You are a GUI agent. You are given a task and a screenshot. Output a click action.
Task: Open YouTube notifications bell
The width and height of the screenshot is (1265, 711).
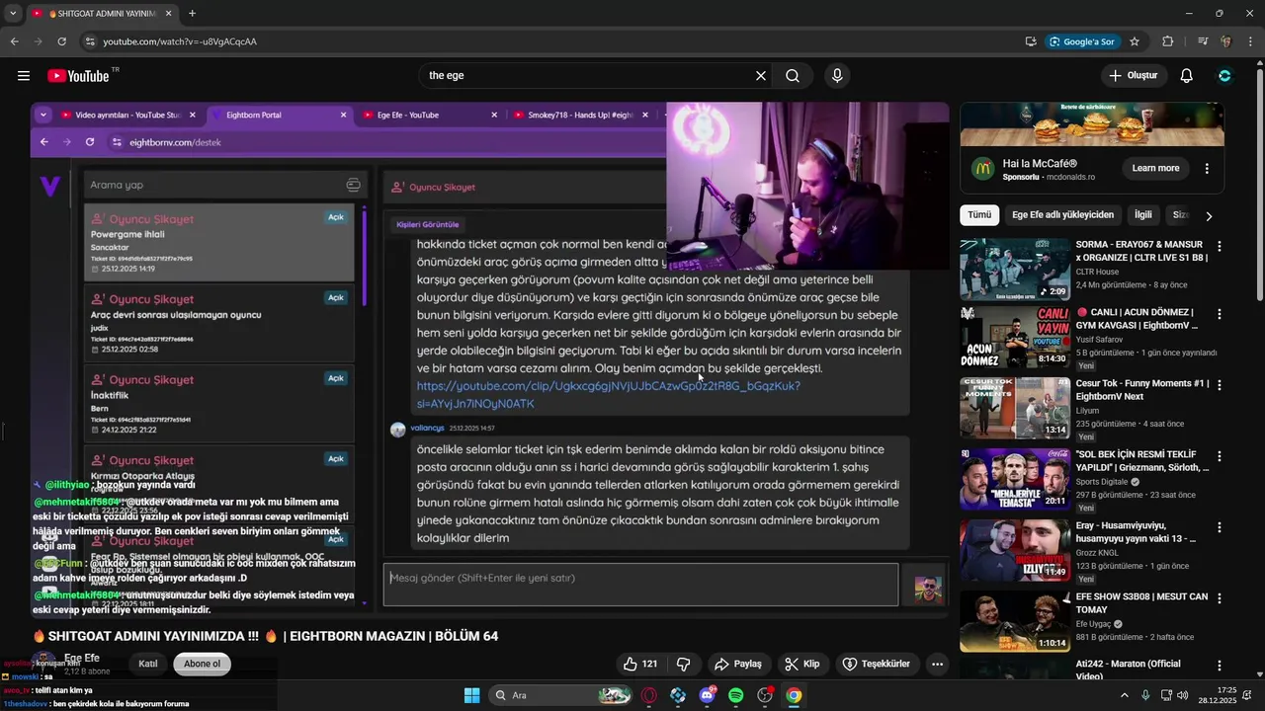(x=1187, y=76)
